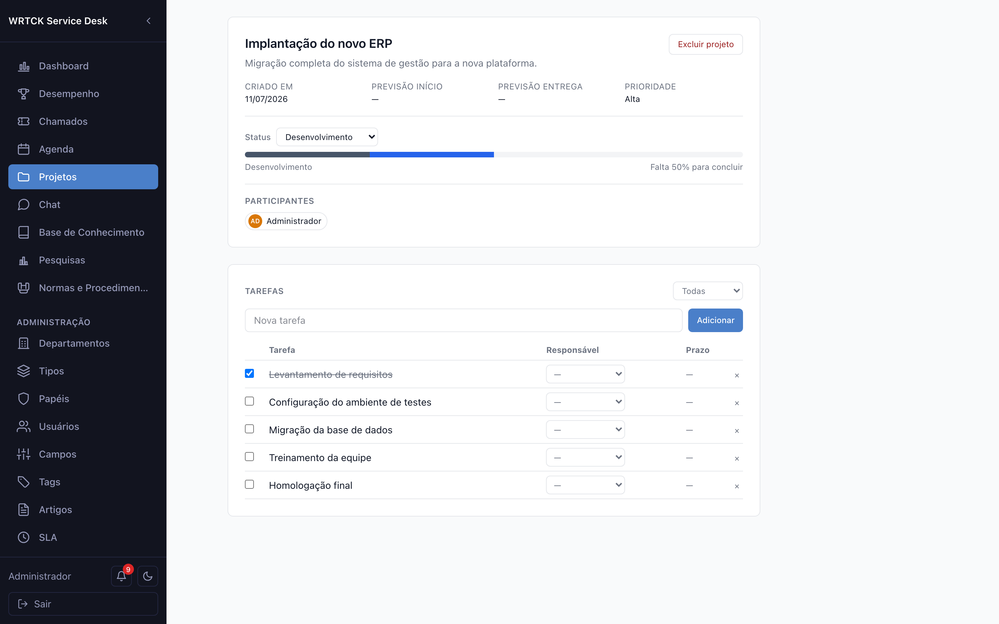This screenshot has height=624, width=999.
Task: Check Configuração do ambiente de testes task
Action: click(249, 401)
